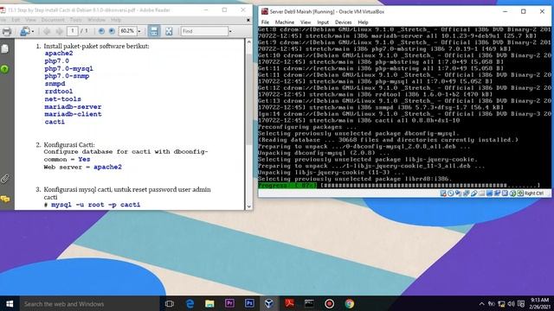Image resolution: width=554 pixels, height=311 pixels.
Task: Toggle scrolling page view mode
Action: [154, 31]
